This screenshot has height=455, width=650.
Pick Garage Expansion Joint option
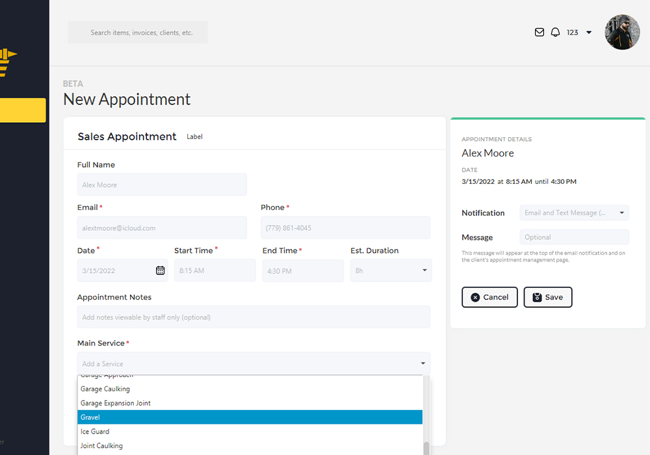(x=250, y=403)
